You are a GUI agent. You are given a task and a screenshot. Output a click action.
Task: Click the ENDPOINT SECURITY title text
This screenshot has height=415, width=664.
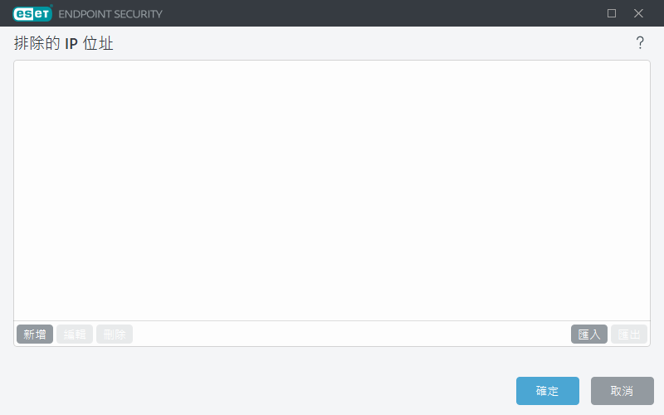(x=110, y=14)
